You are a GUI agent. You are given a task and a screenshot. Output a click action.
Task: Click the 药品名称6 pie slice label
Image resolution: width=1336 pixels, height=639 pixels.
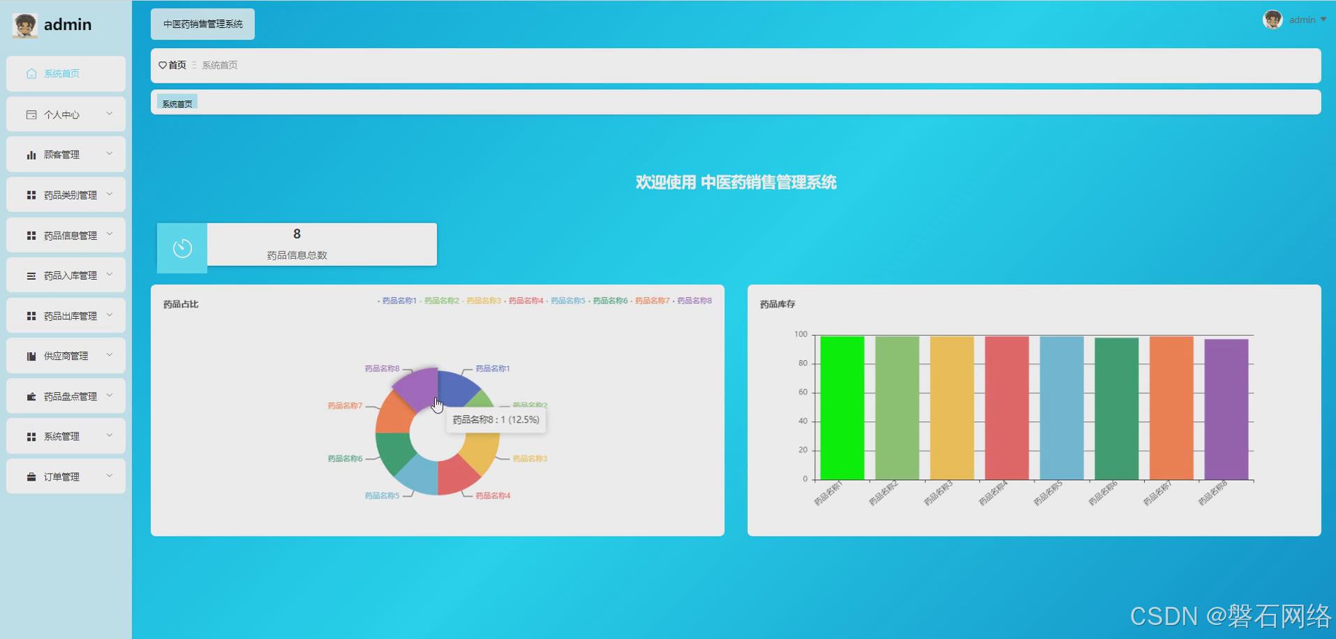(345, 458)
